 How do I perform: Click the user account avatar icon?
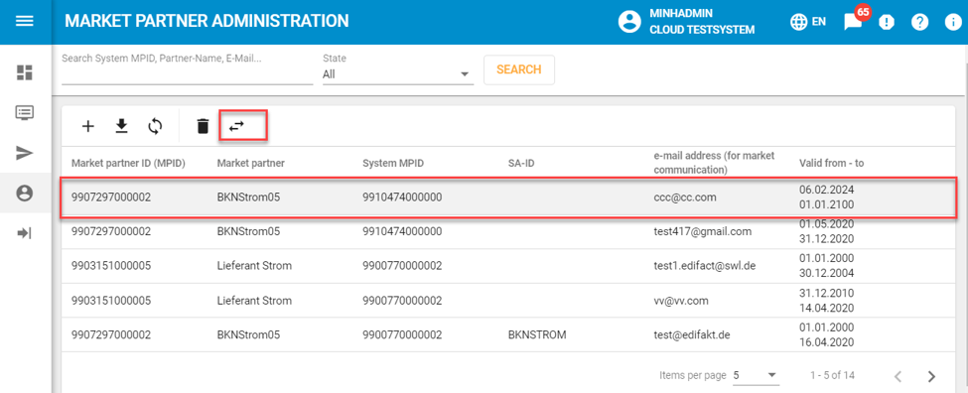coord(629,22)
